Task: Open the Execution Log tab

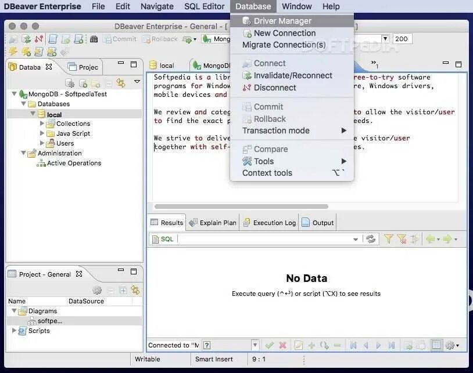Action: 270,223
